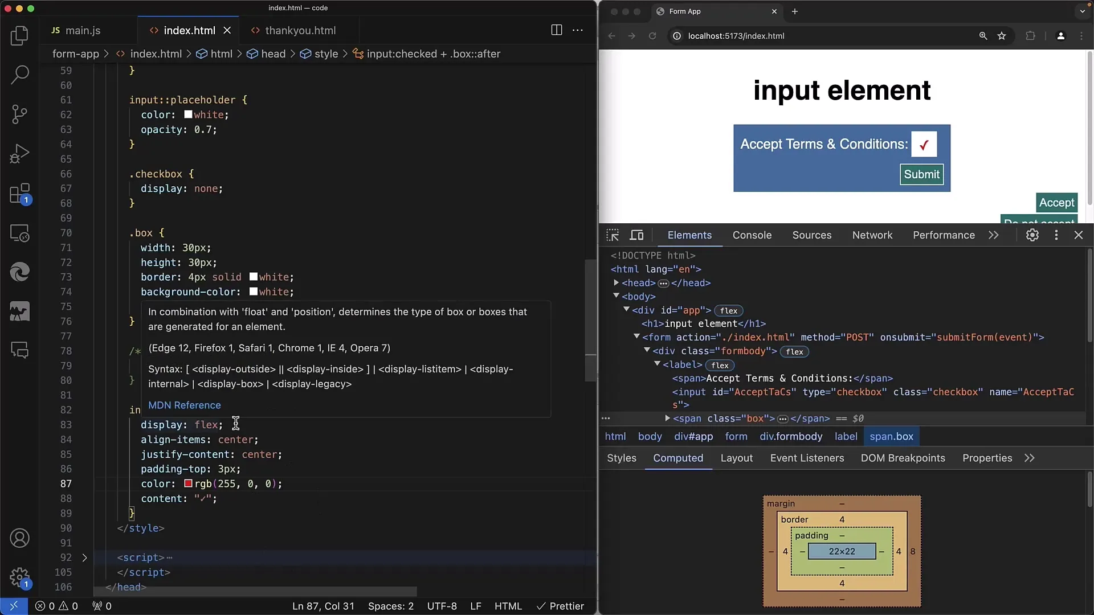Open the Edge tools icon in activity bar
Screen dimensions: 1094x615
[x=19, y=272]
